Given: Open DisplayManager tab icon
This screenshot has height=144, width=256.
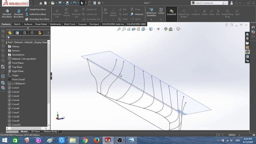Looking at the screenshot, I should click(40, 33).
